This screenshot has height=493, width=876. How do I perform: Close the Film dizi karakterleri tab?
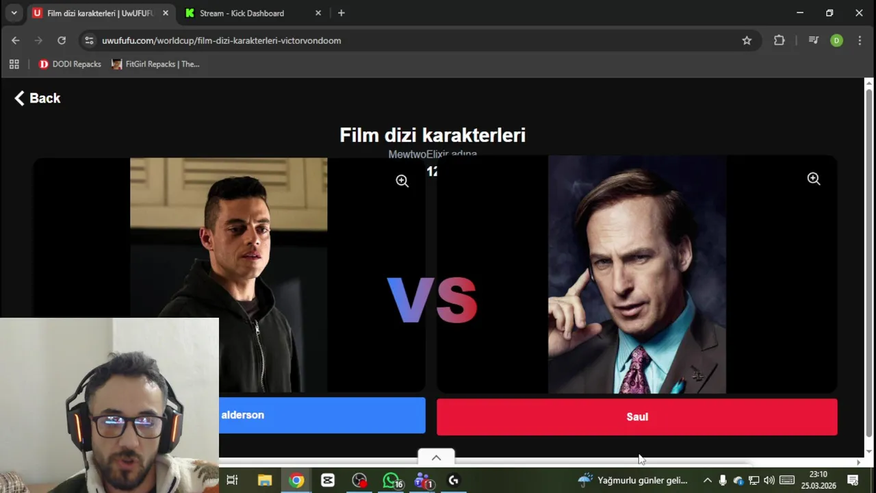click(166, 13)
